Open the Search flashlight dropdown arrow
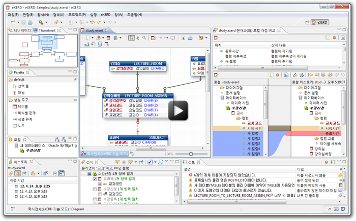The height and width of the screenshot is (221, 356). (x=61, y=22)
